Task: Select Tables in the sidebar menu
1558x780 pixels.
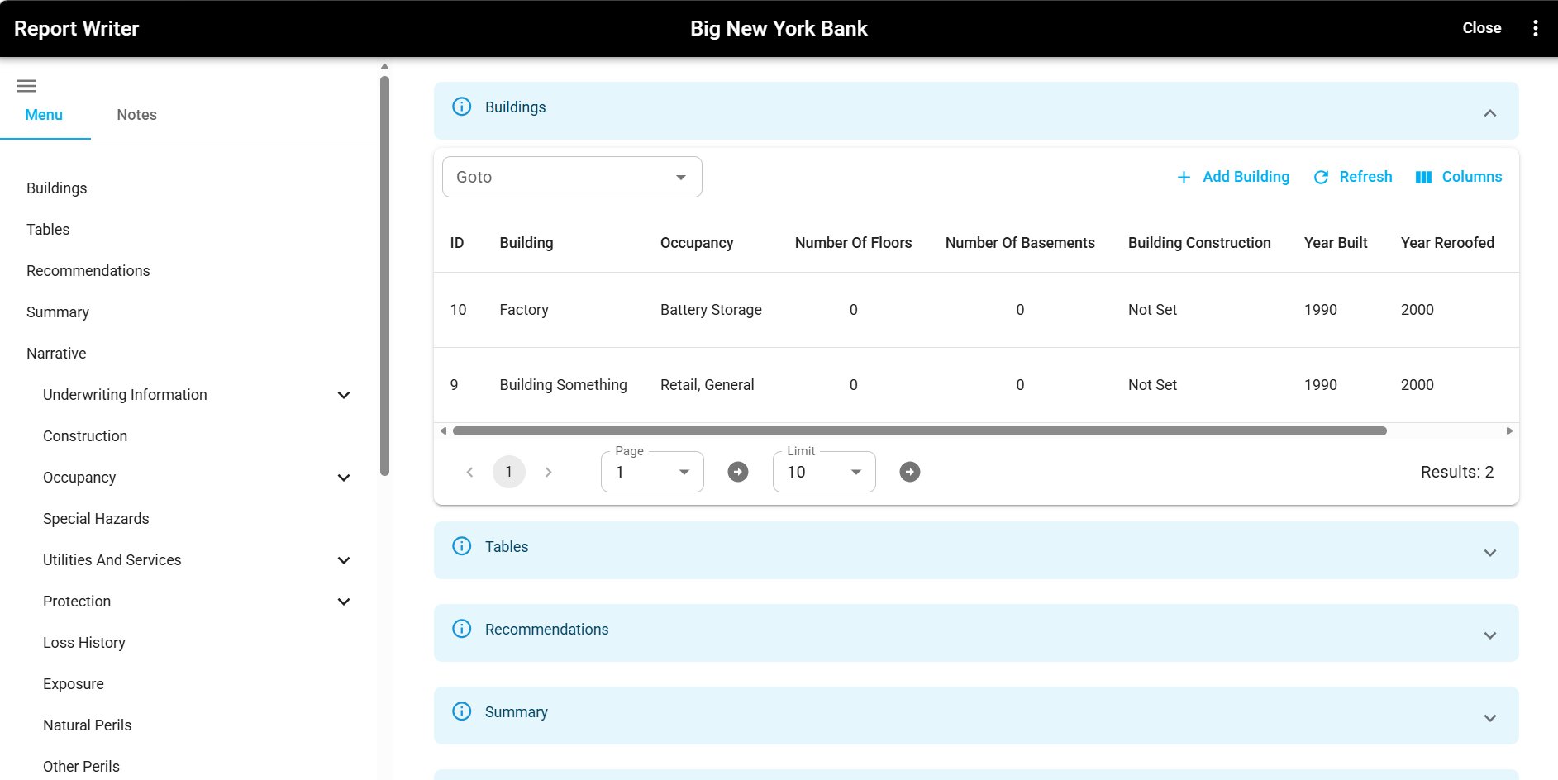Action: pos(48,230)
